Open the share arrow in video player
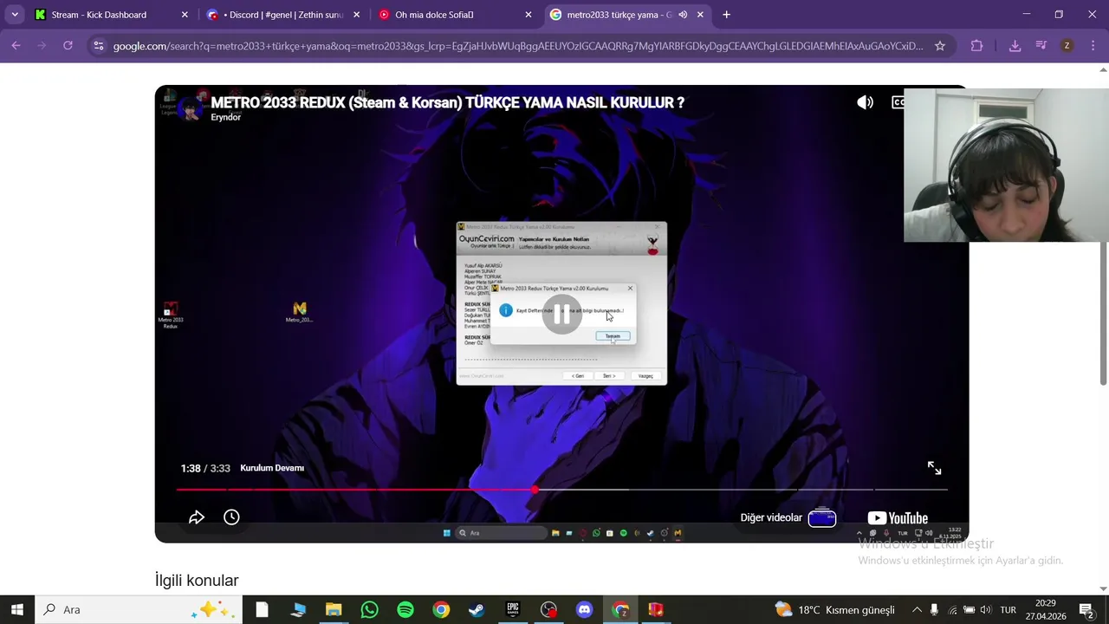 [x=197, y=517]
